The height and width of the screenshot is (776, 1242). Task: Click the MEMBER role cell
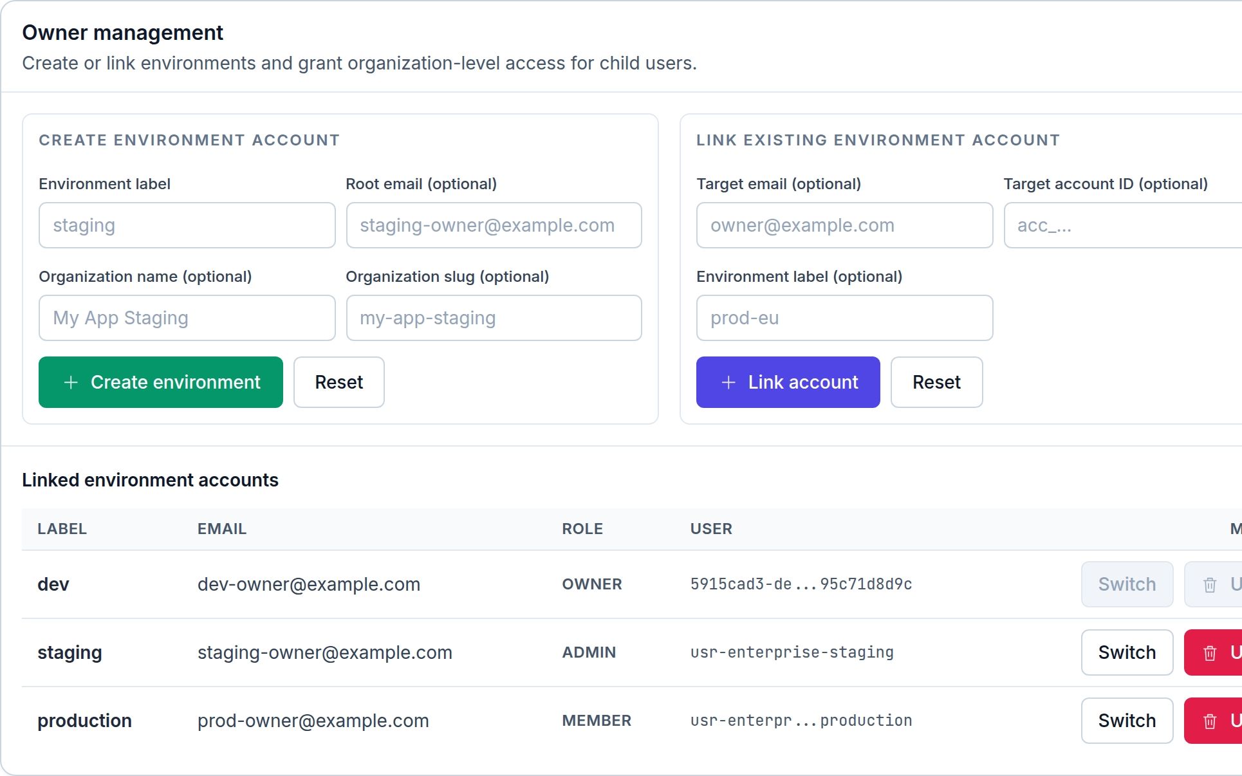(x=597, y=721)
